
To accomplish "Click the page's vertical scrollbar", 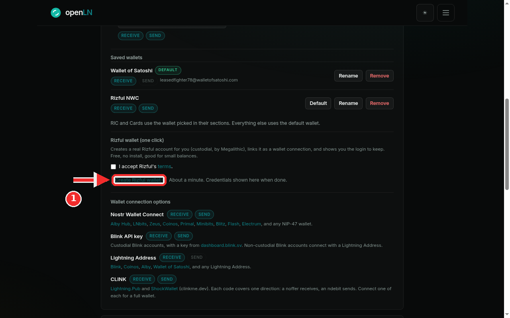I will tap(507, 144).
